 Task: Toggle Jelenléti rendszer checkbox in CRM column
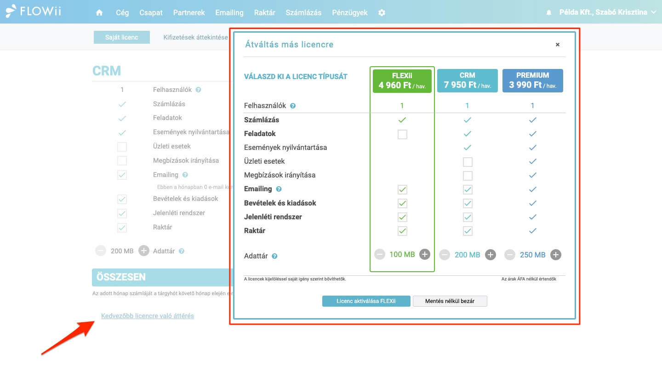point(468,217)
